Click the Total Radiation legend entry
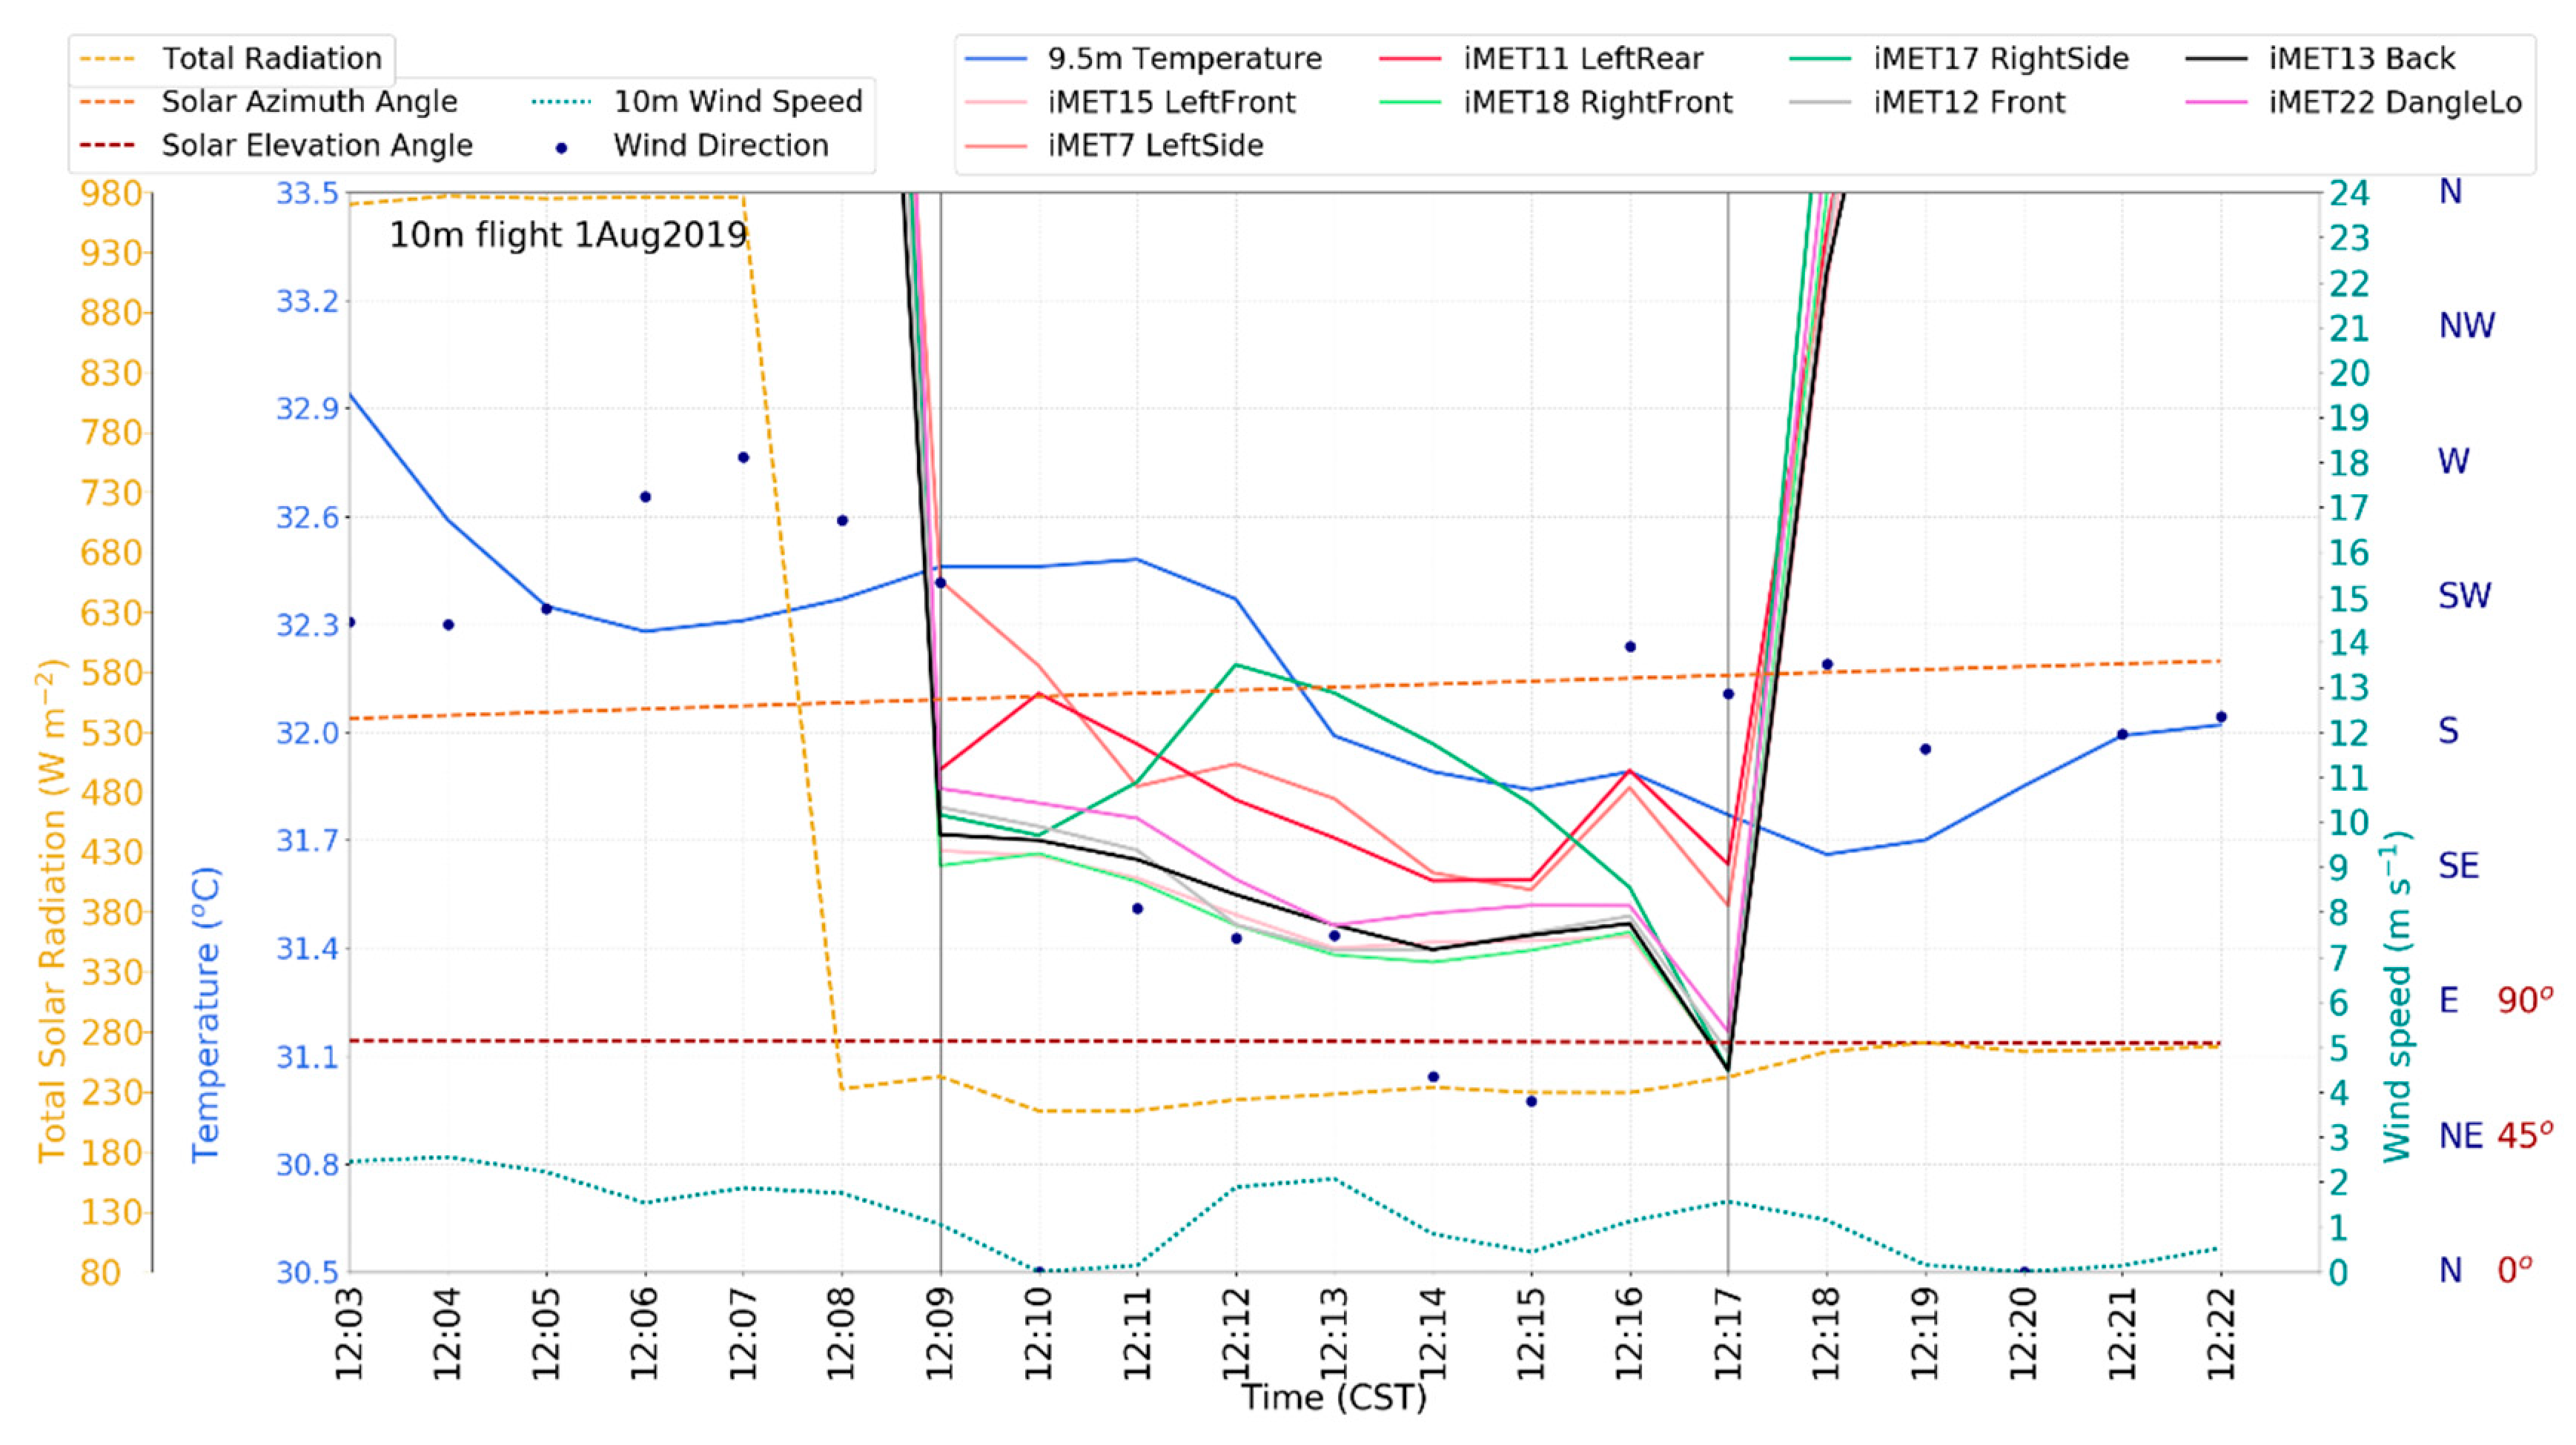Screen dimensions: 2576x1445 [271, 58]
